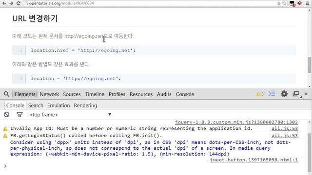Switch to the Resources panel

[141, 94]
